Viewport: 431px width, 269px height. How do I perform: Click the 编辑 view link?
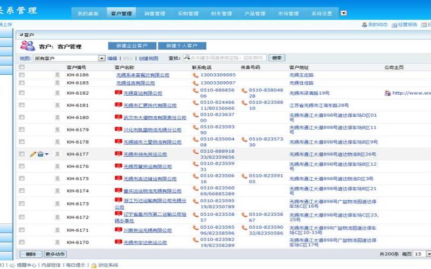coord(112,59)
